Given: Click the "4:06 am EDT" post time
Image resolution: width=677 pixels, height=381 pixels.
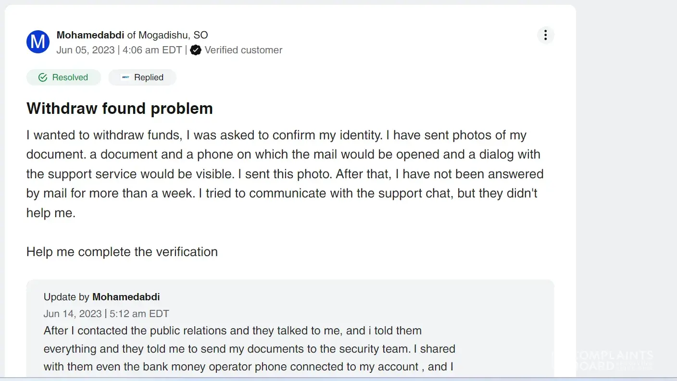Looking at the screenshot, I should tap(152, 50).
